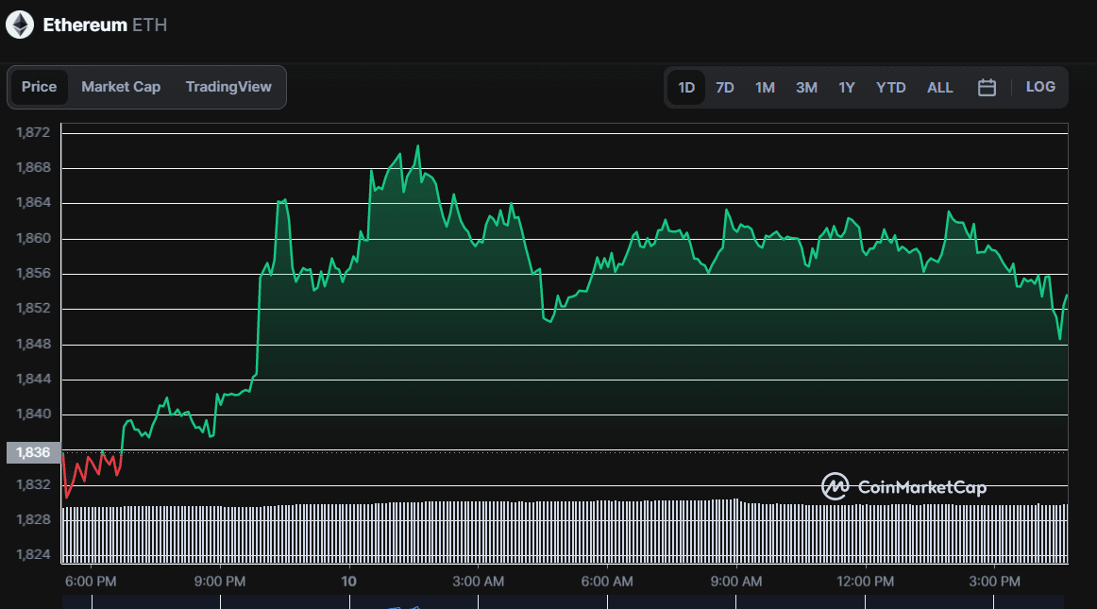Select the 1Y chart range

click(846, 86)
